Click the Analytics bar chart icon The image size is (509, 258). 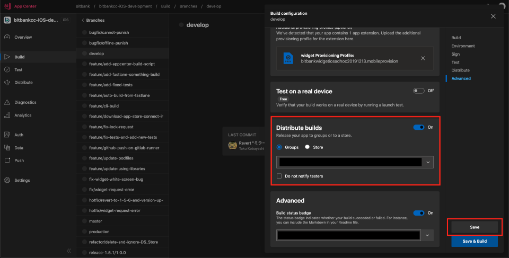[x=7, y=115]
